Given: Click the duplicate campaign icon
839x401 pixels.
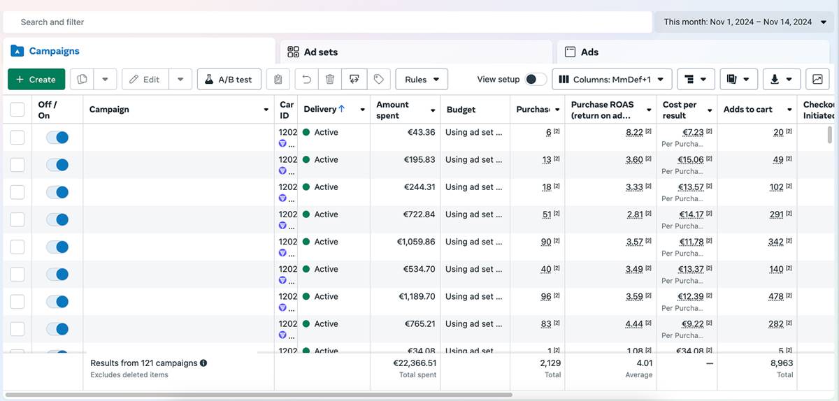Looking at the screenshot, I should point(82,80).
